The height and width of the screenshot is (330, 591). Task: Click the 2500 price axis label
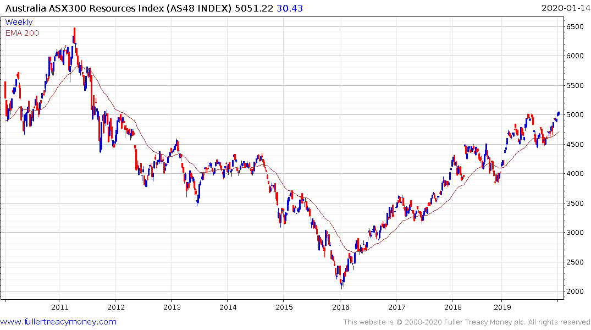pyautogui.click(x=575, y=262)
